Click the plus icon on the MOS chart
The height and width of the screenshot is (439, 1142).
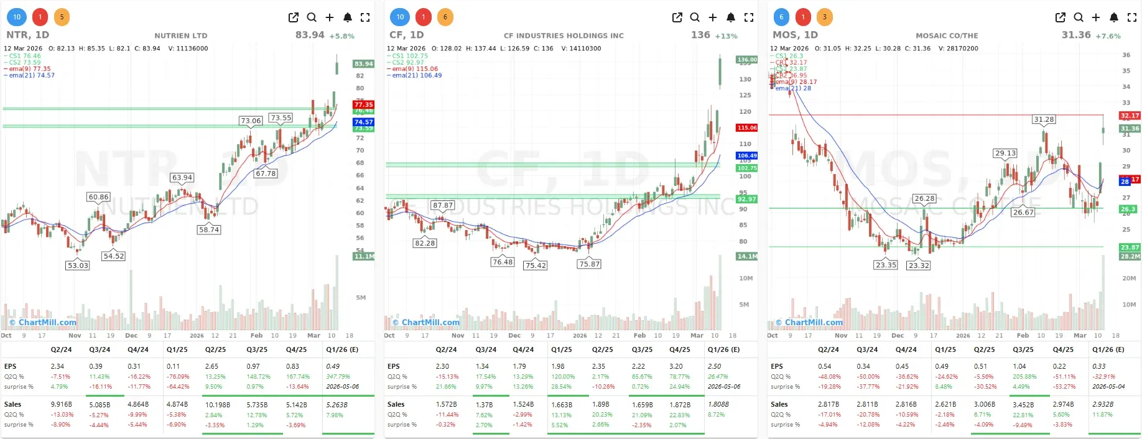(1096, 17)
